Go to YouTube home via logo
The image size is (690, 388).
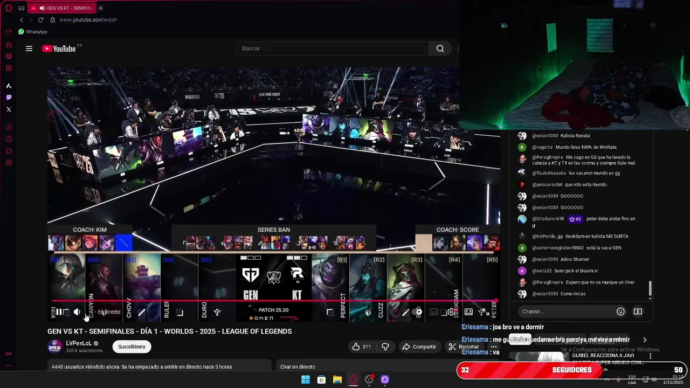coord(59,48)
